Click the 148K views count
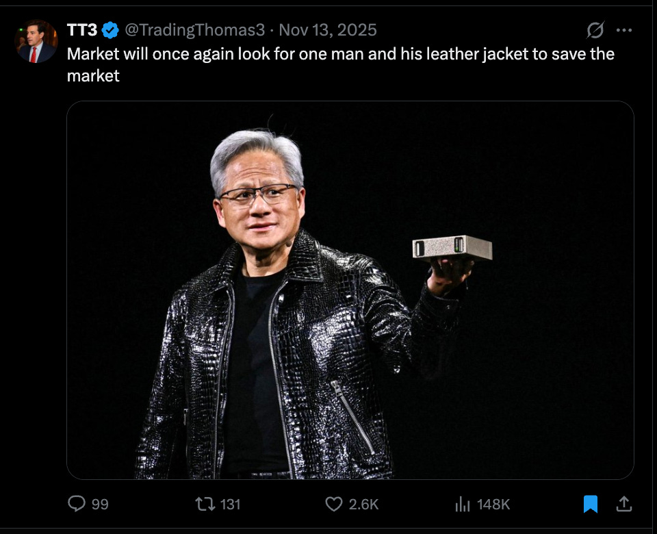The width and height of the screenshot is (657, 534). click(x=493, y=504)
